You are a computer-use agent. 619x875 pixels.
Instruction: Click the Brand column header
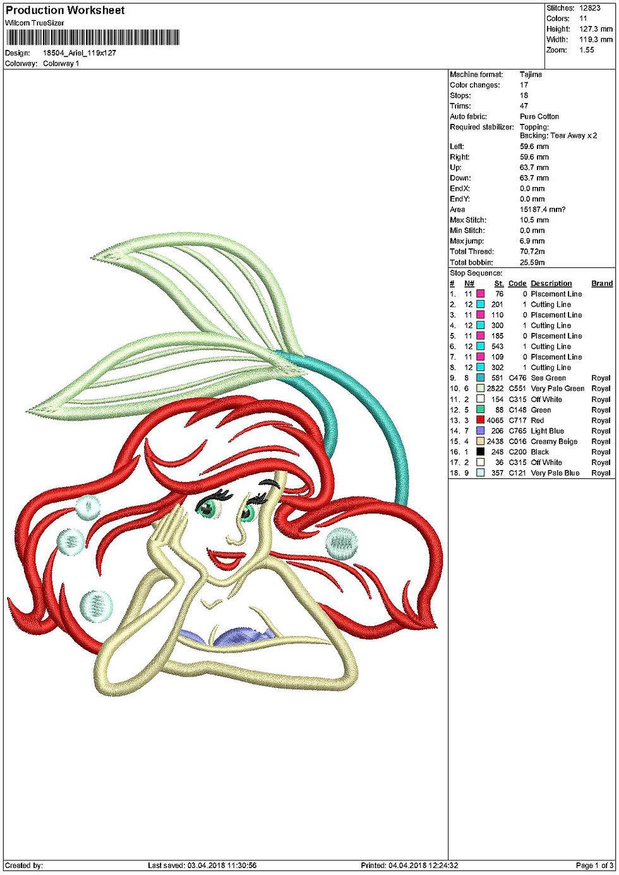pos(602,284)
